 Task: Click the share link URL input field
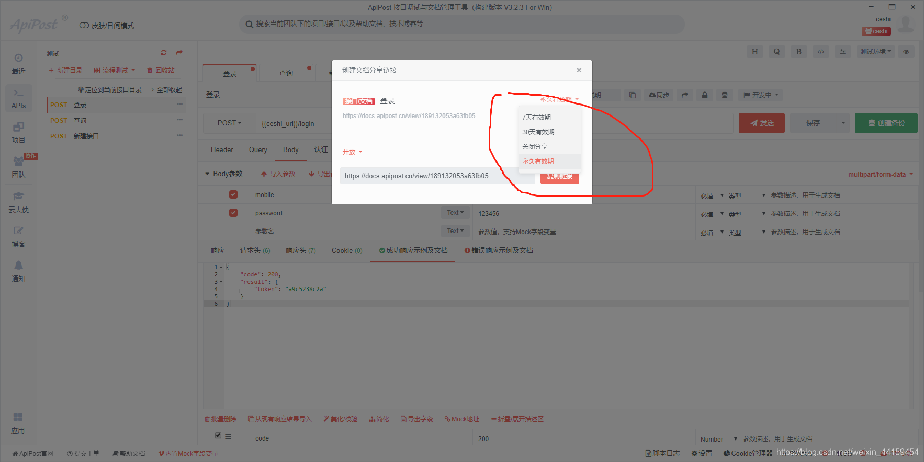pos(437,176)
